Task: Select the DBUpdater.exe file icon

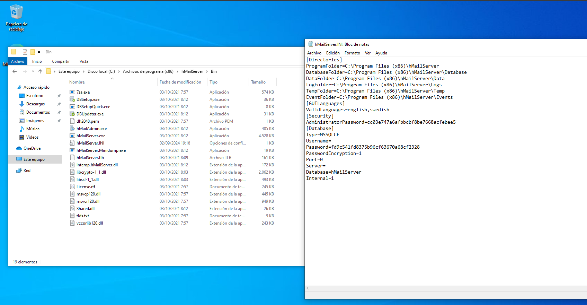Action: 72,114
